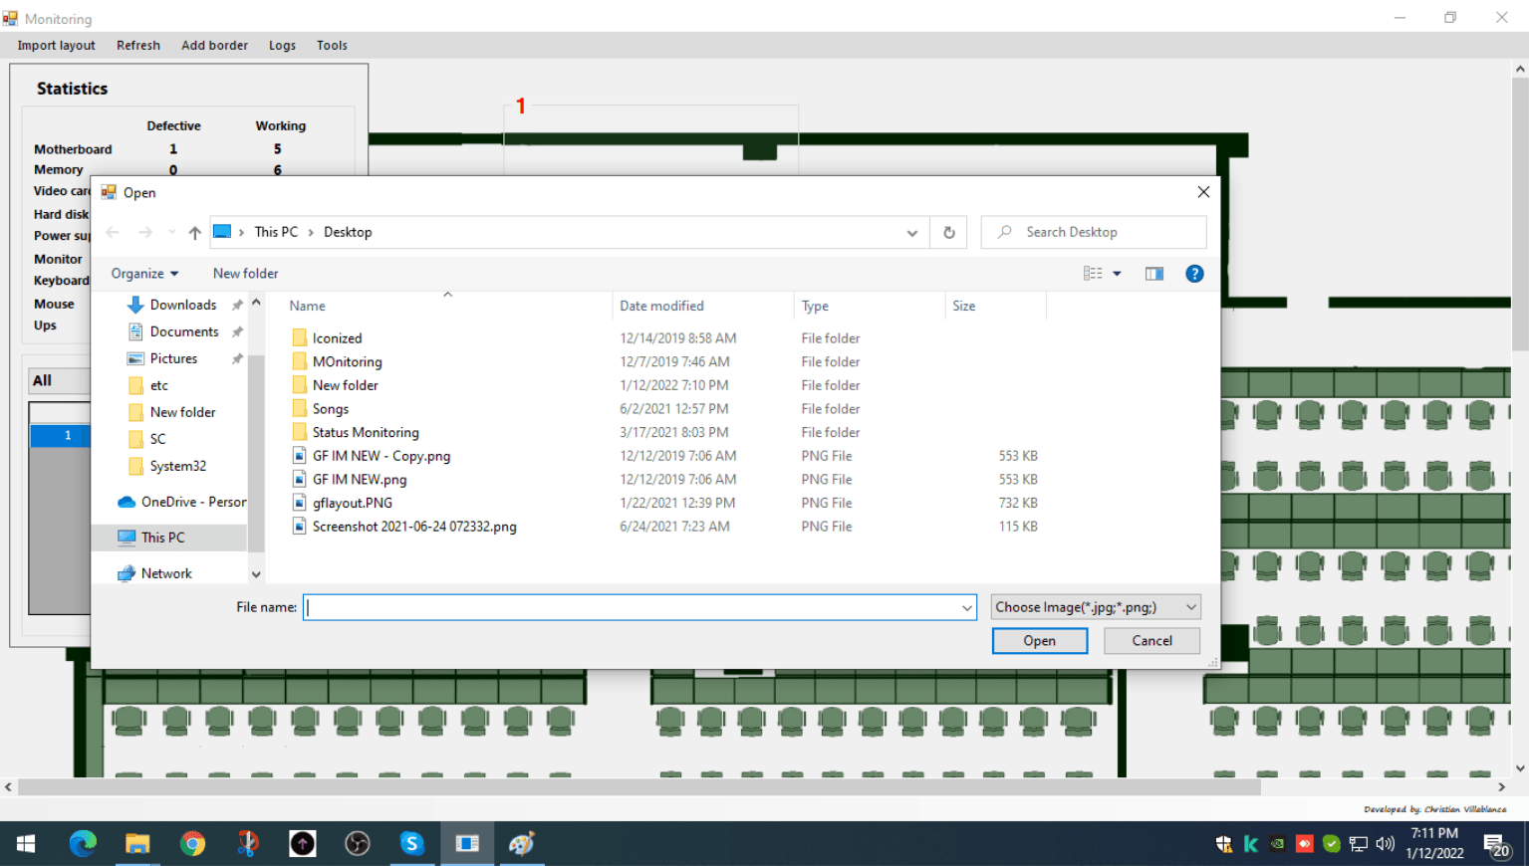Click inside the File name field
Viewport: 1529px width, 866px height.
coord(637,606)
